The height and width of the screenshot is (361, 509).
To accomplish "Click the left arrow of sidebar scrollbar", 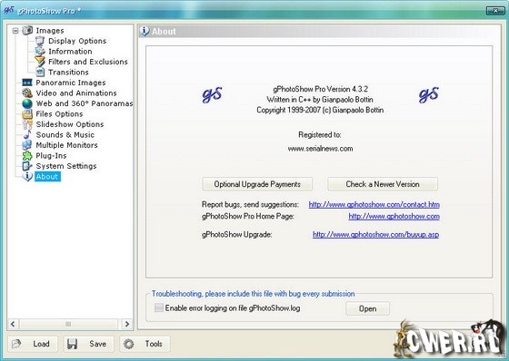I will click(x=13, y=324).
